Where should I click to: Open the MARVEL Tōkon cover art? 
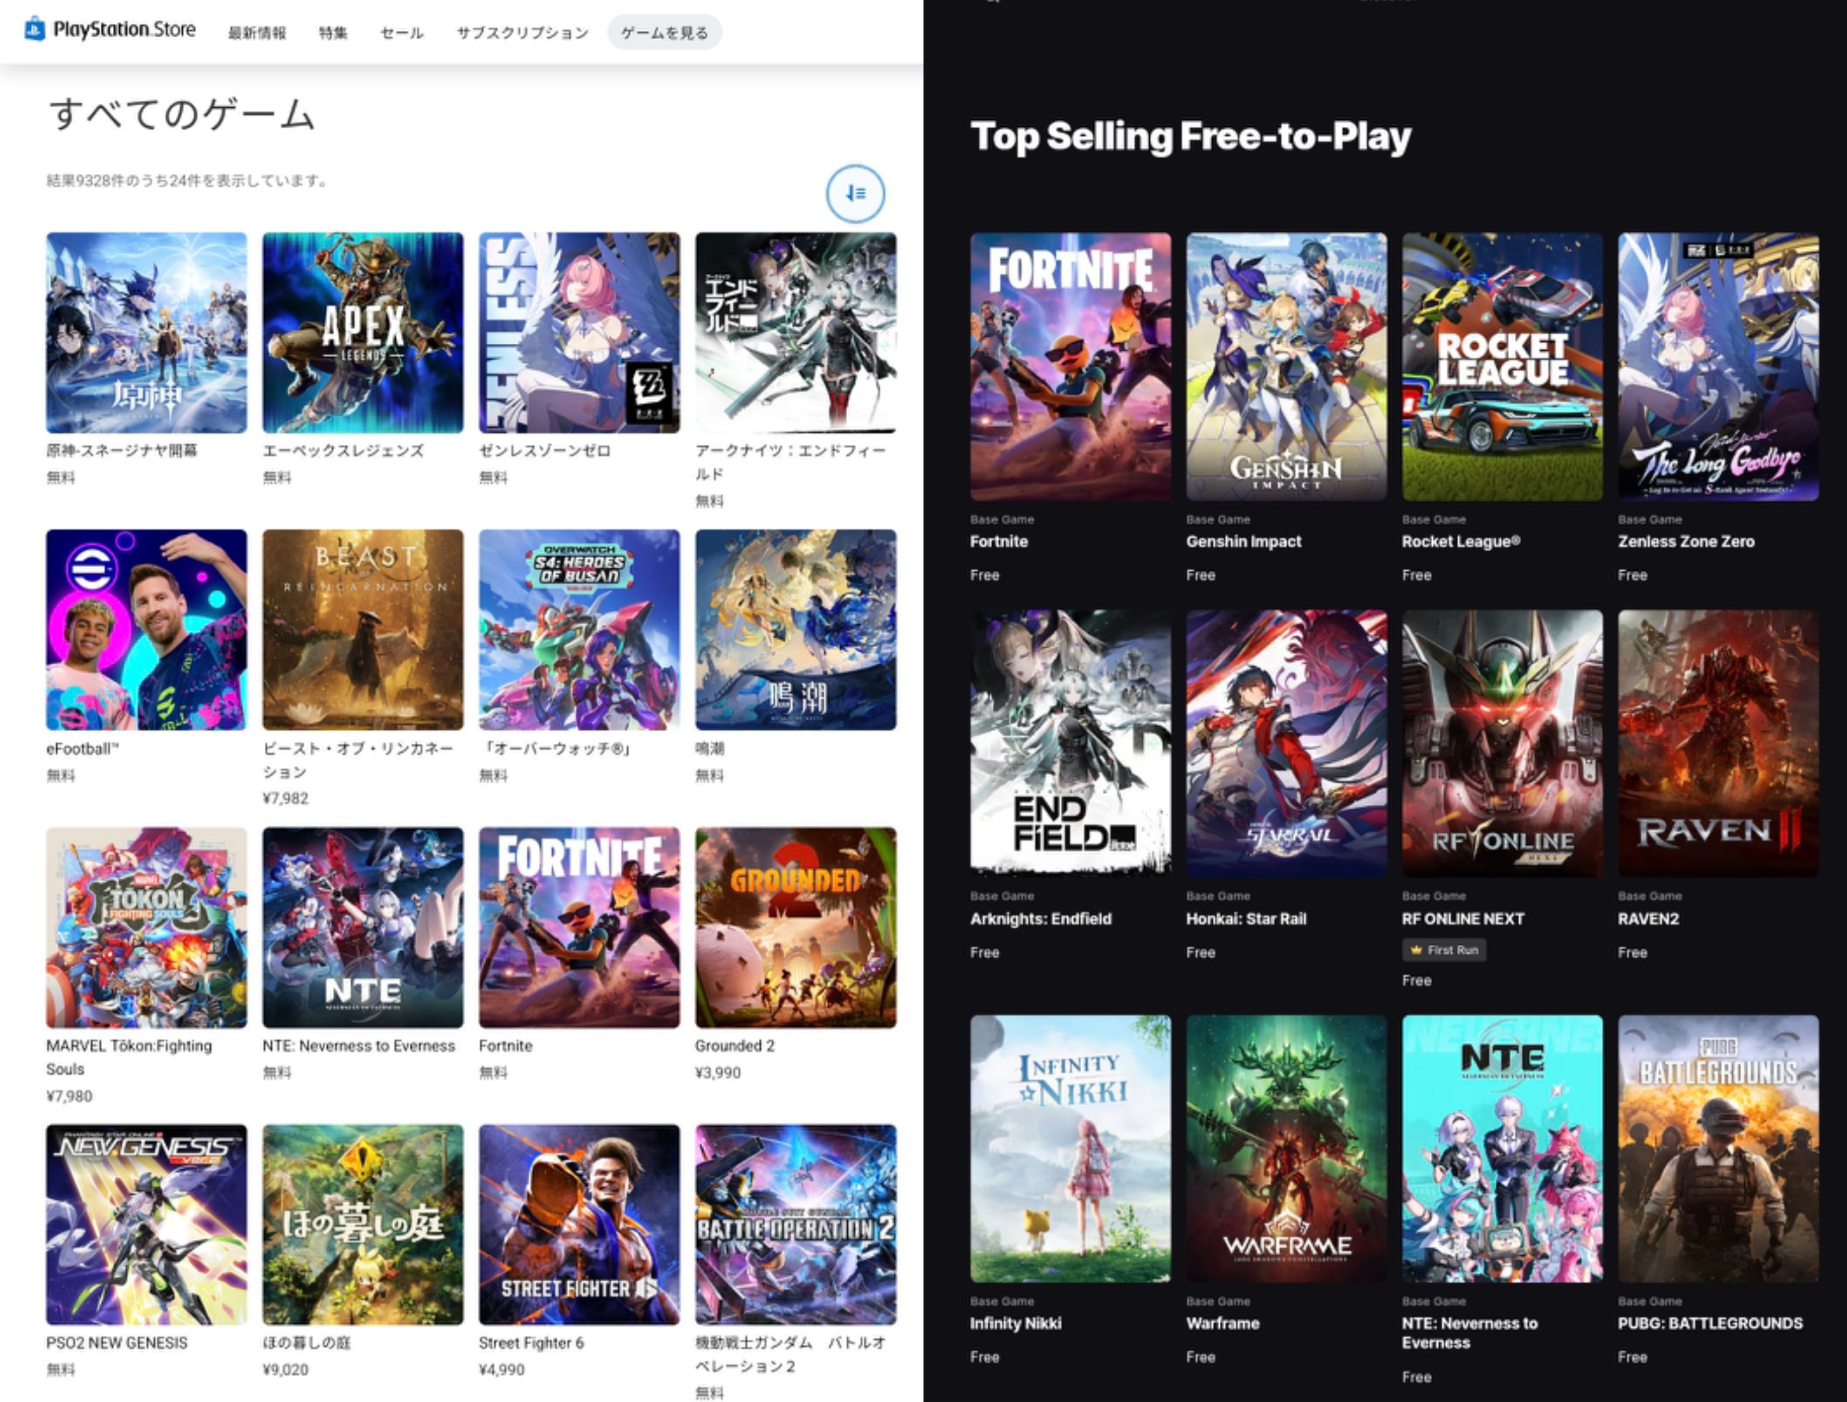[x=146, y=927]
